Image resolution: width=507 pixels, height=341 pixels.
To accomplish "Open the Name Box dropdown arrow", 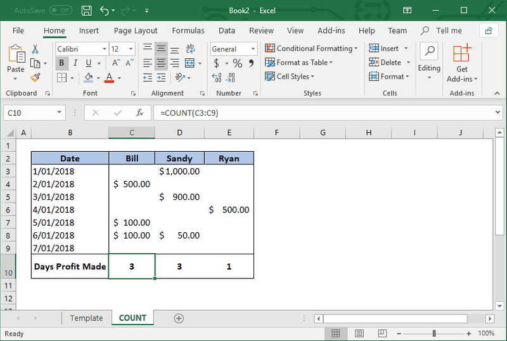I will (59, 113).
